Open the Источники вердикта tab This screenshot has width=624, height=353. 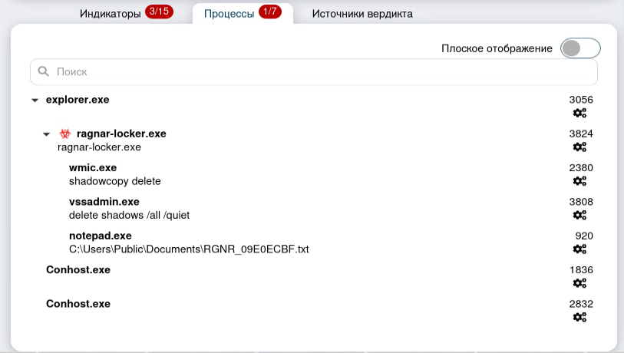362,14
